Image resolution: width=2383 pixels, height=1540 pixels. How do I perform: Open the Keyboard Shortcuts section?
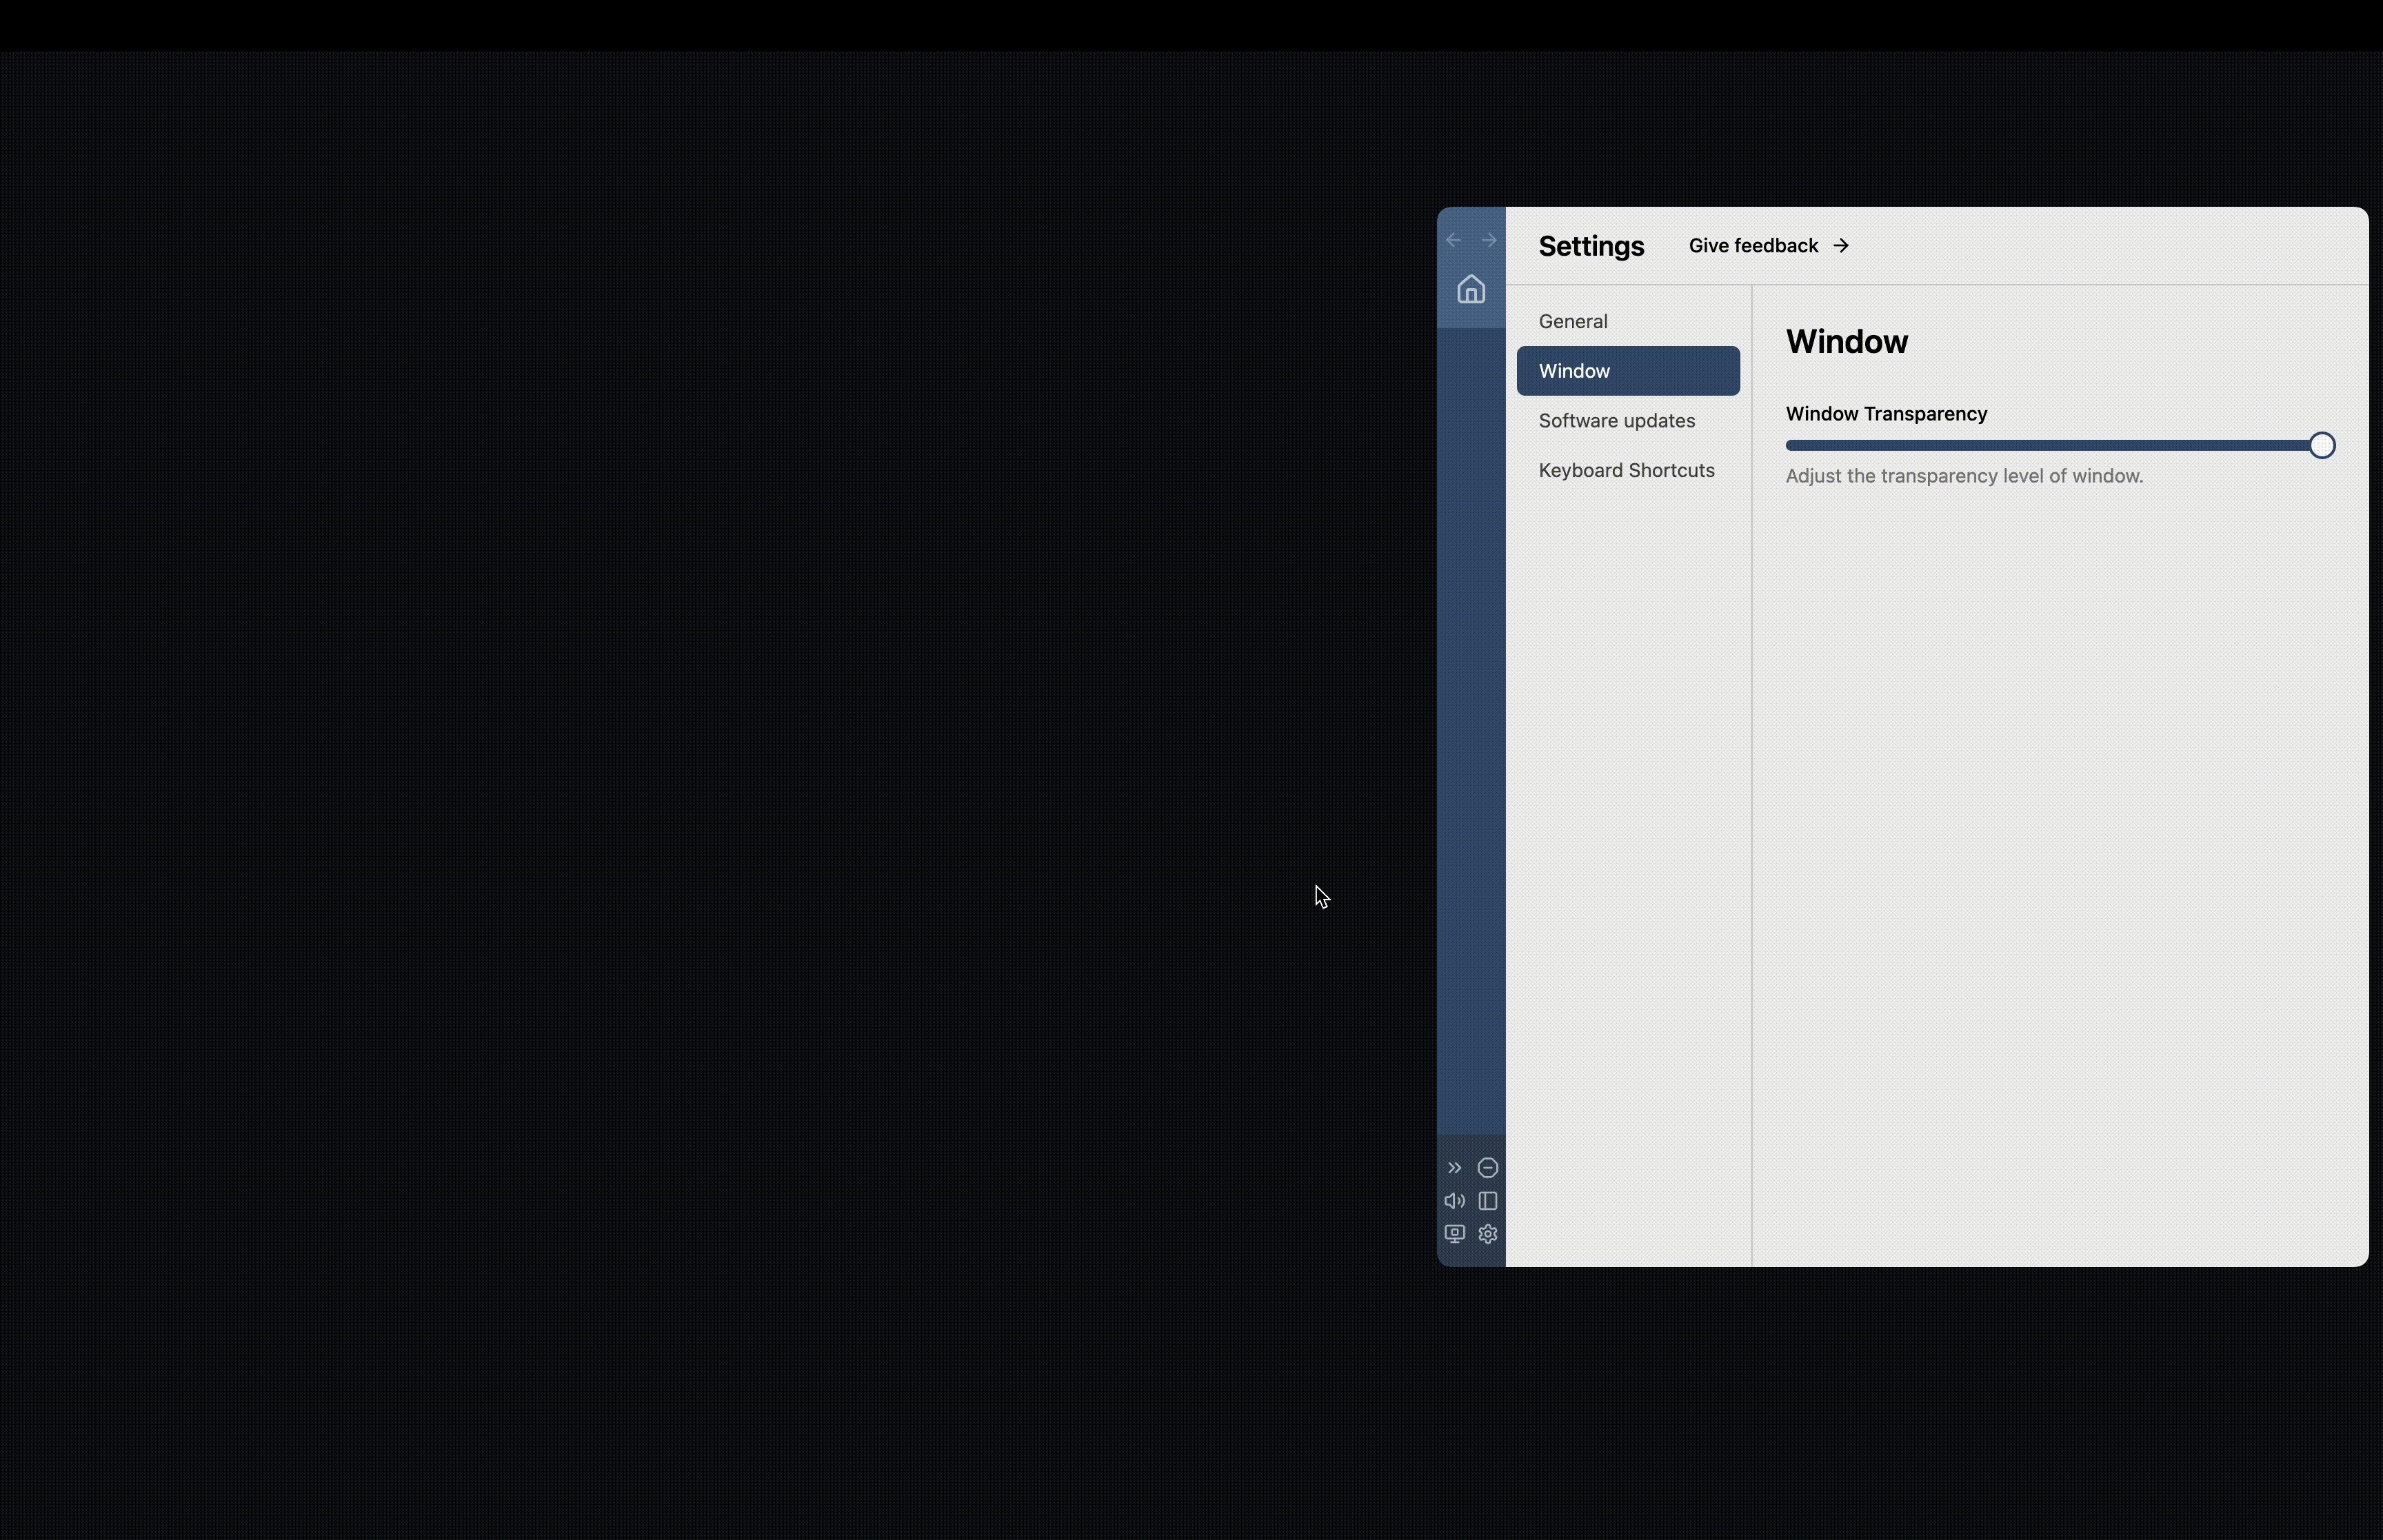pyautogui.click(x=1626, y=470)
